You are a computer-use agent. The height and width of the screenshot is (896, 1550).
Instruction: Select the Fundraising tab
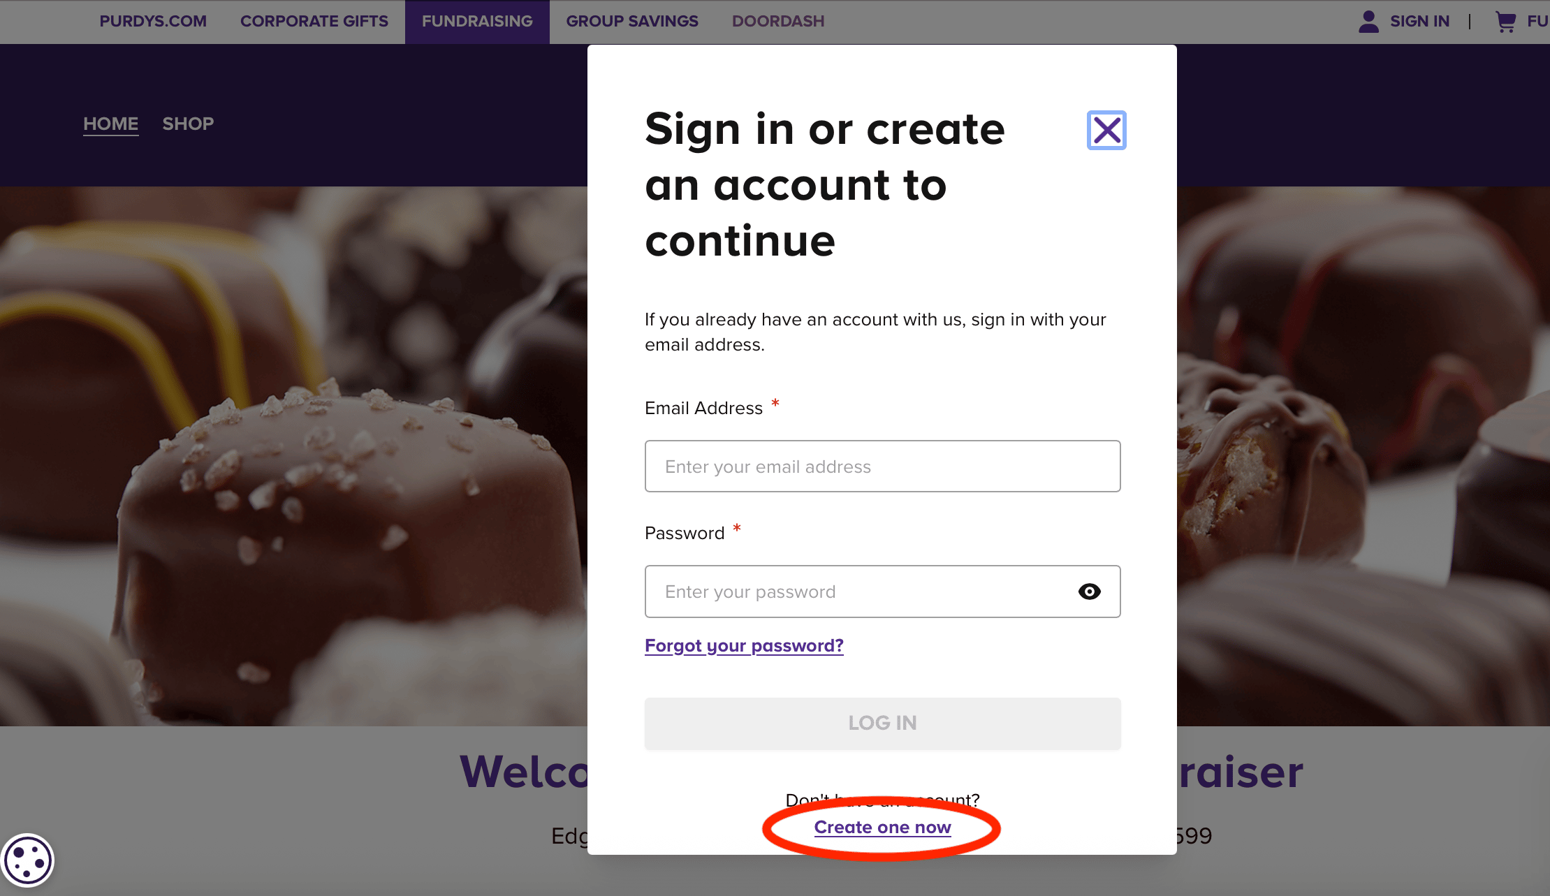[477, 22]
